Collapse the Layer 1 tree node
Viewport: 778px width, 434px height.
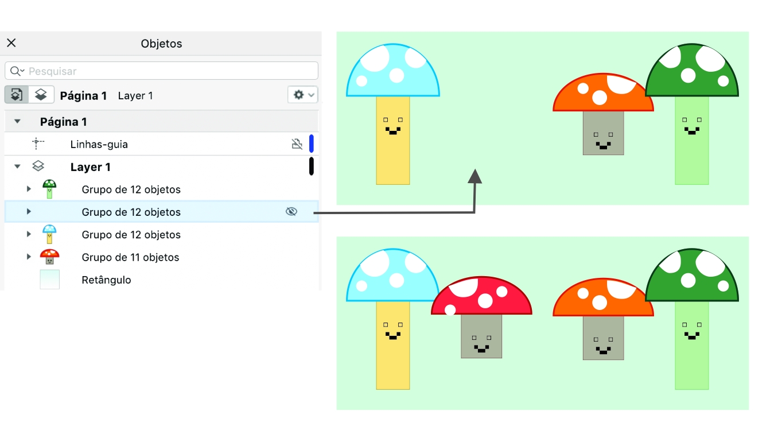[x=17, y=166]
